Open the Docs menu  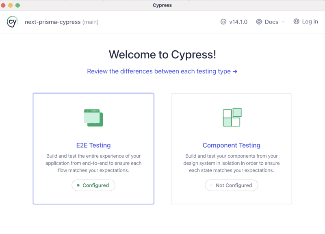click(x=271, y=22)
